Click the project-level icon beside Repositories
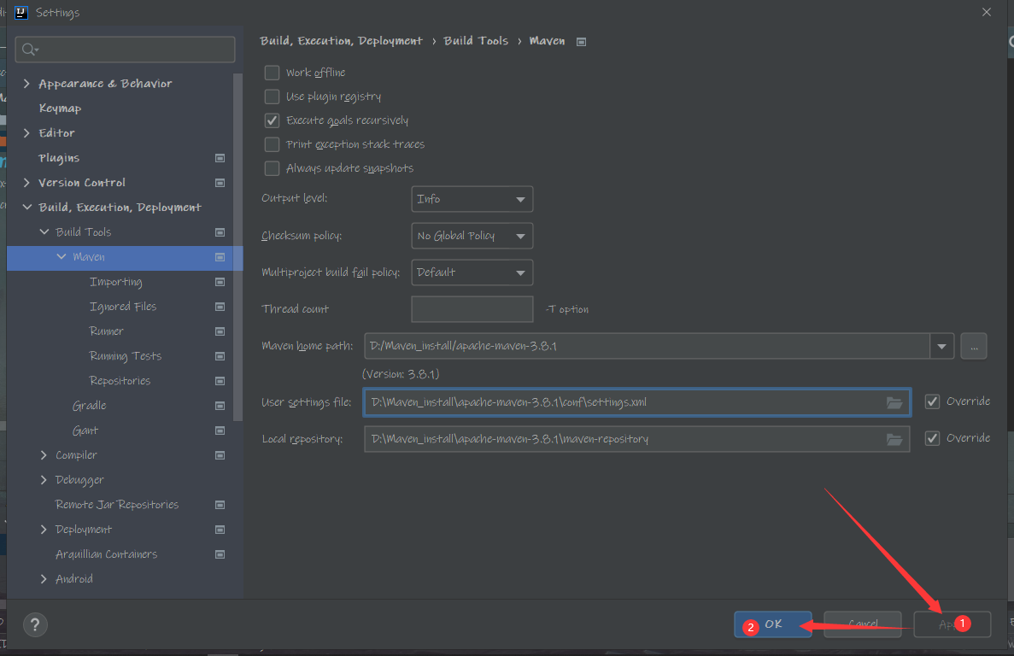1014x656 pixels. click(220, 381)
